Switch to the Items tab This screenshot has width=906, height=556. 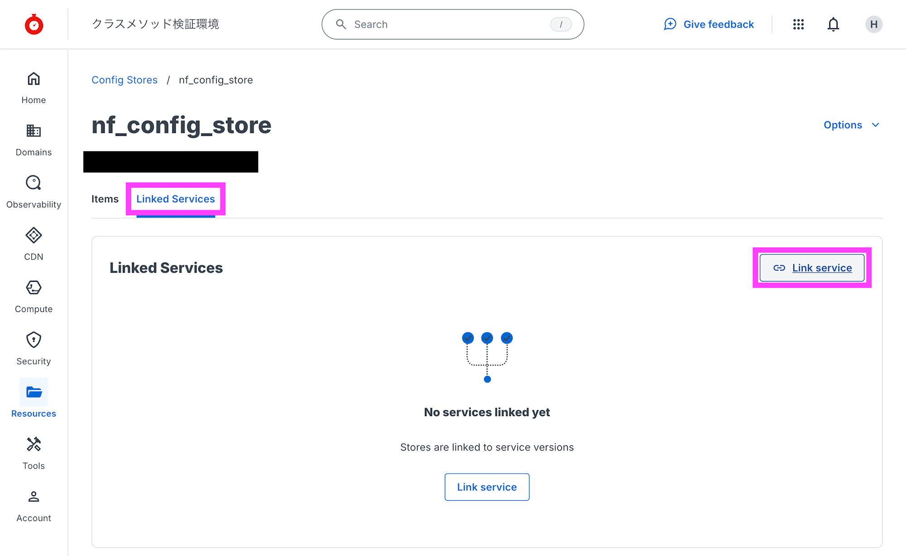tap(105, 199)
